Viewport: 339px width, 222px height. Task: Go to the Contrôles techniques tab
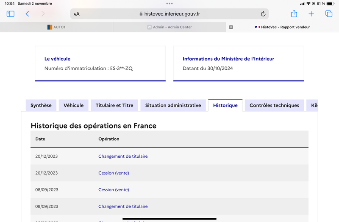tap(274, 105)
